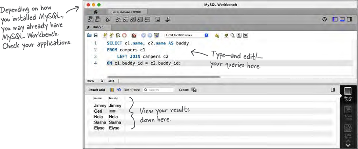
Task: Select Sasha in the name column
Action: click(x=100, y=122)
